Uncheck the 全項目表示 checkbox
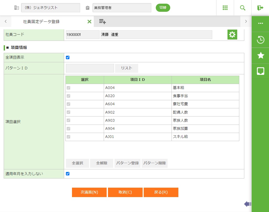 point(68,58)
